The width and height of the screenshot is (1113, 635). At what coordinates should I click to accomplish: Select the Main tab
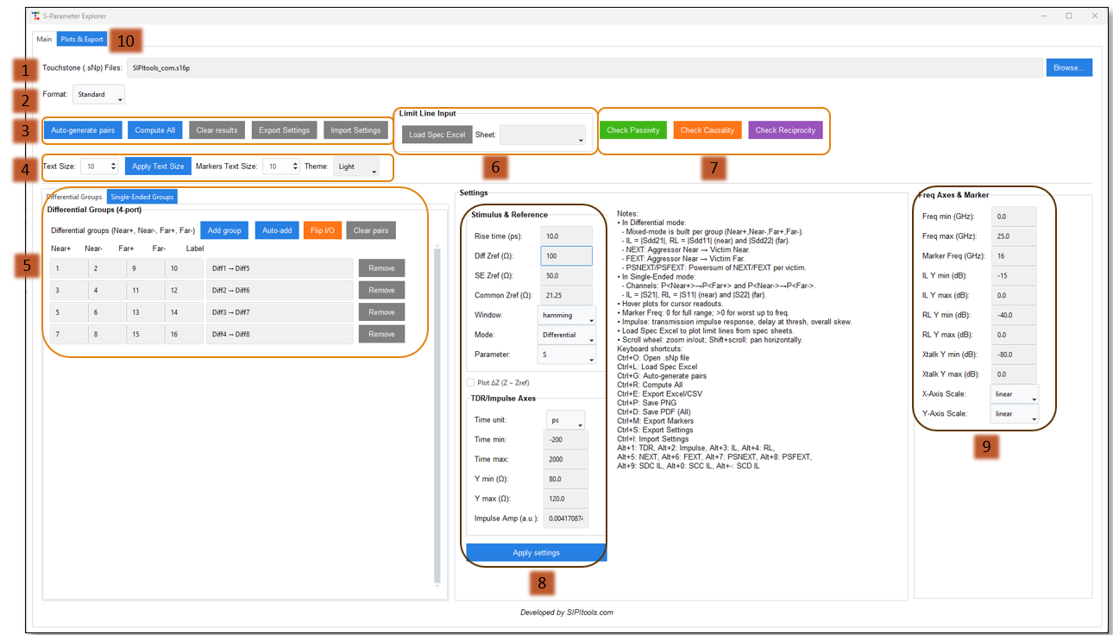coord(44,39)
